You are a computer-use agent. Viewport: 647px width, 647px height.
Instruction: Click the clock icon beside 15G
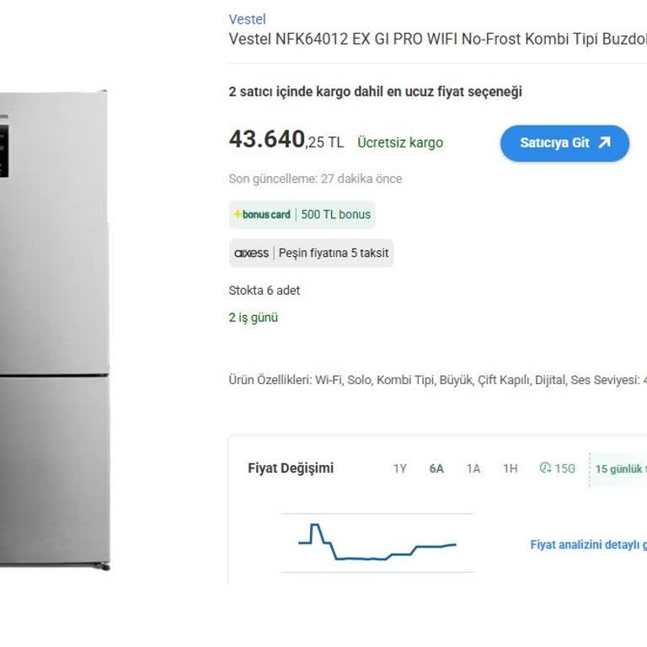point(545,468)
